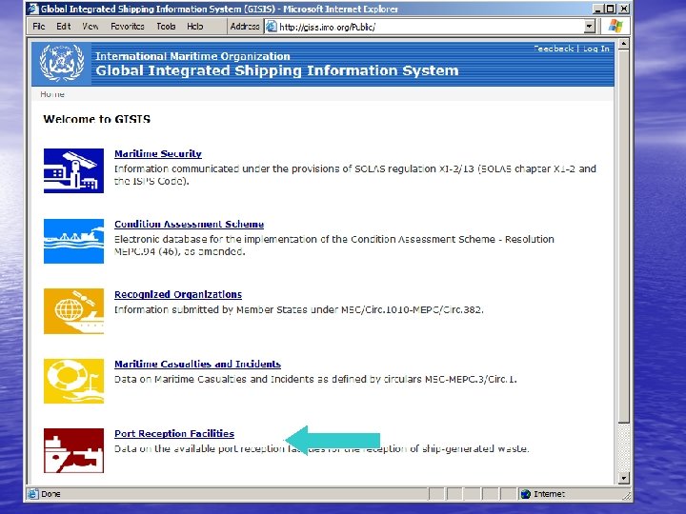Open the Maritime Casualties lifebuoy icon
The height and width of the screenshot is (514, 686).
[73, 381]
